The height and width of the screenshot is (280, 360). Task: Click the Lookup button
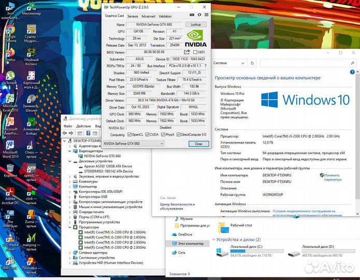pyautogui.click(x=196, y=24)
